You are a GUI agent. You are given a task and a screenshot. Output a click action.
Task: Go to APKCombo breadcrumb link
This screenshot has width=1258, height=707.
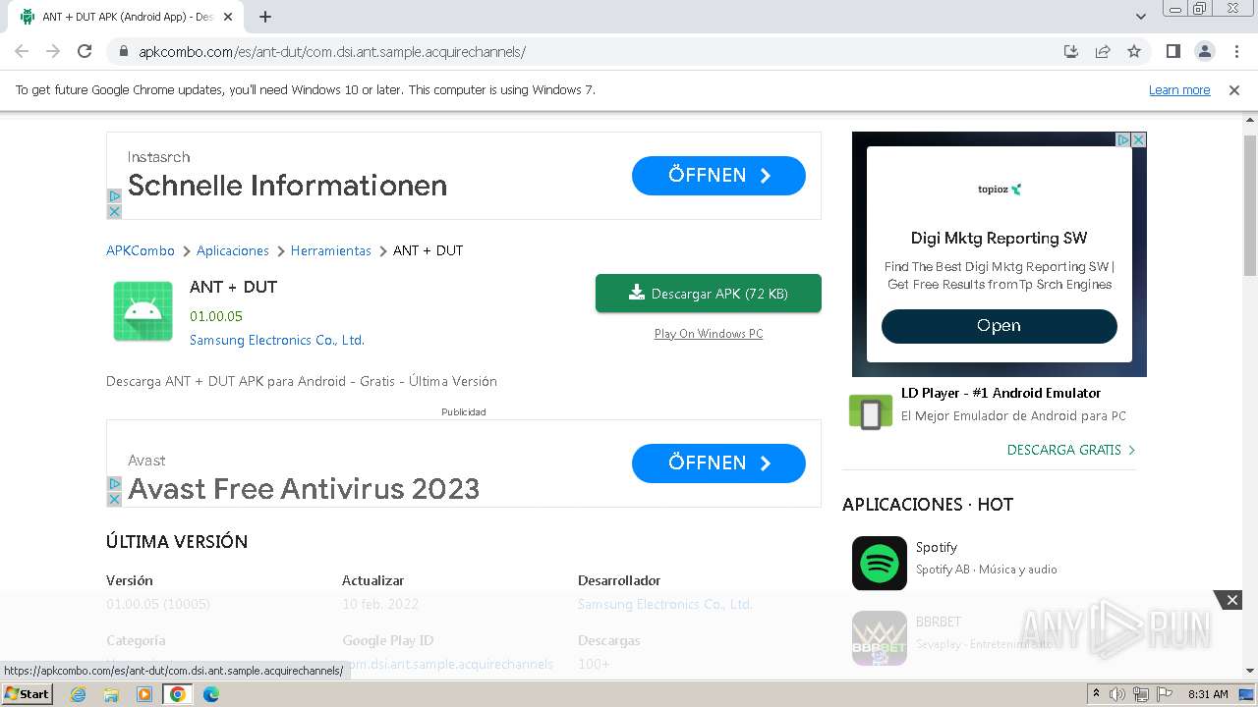tap(141, 250)
